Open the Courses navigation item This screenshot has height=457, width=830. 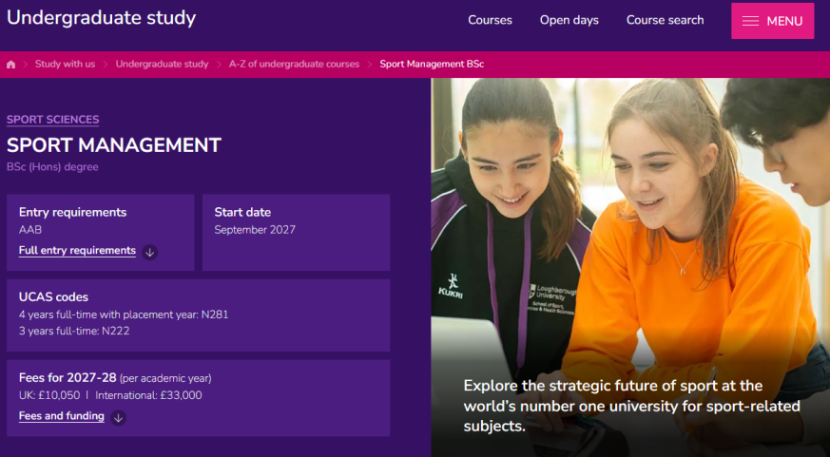490,20
